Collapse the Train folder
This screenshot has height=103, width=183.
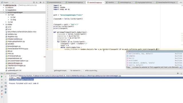point(6,15)
